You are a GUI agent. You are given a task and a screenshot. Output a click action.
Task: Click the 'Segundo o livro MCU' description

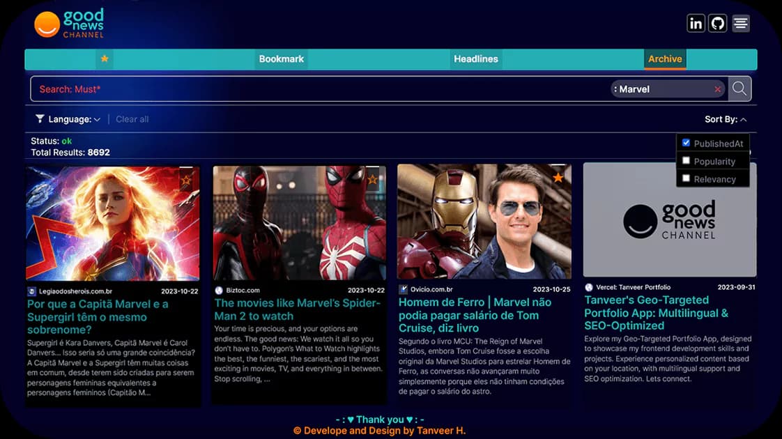point(484,366)
